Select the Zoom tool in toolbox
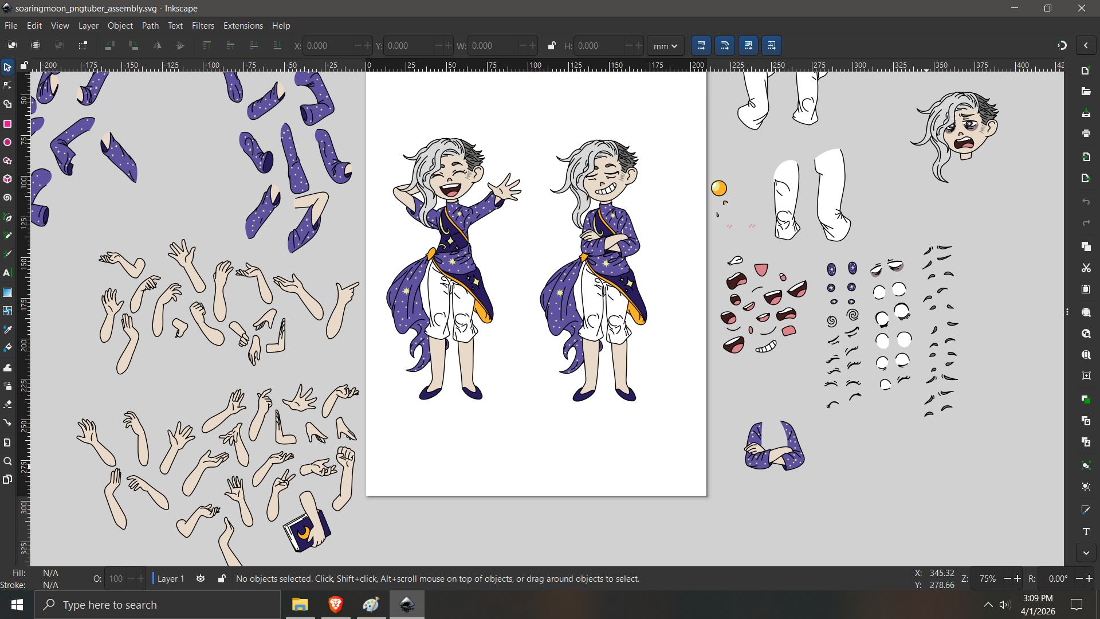The image size is (1100, 619). click(x=7, y=461)
